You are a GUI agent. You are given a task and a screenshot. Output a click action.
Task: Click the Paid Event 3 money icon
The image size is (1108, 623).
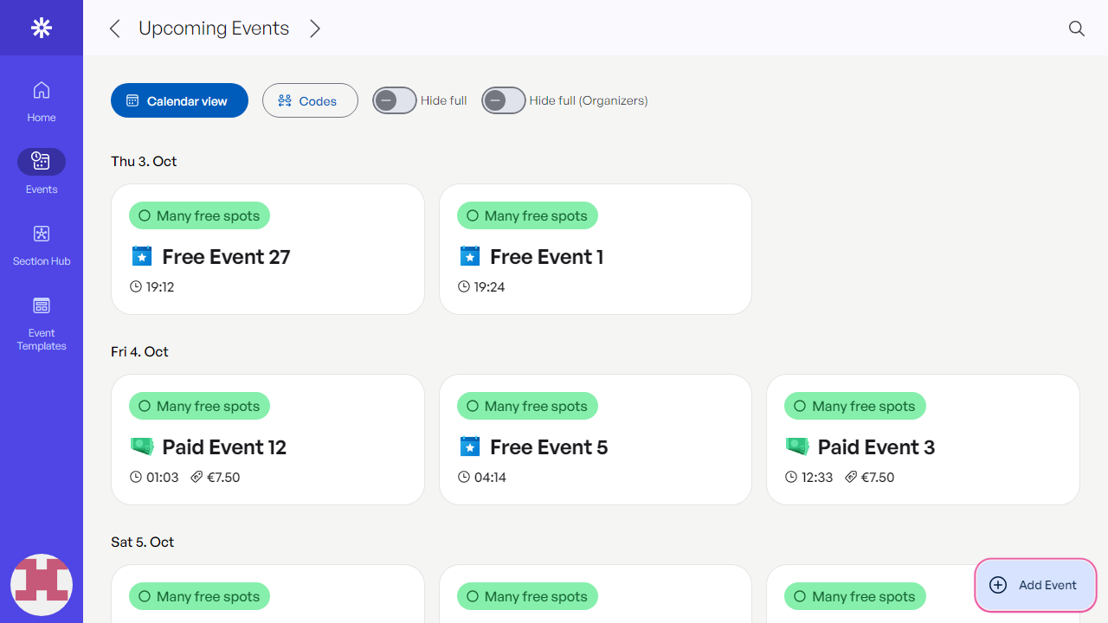pos(797,446)
